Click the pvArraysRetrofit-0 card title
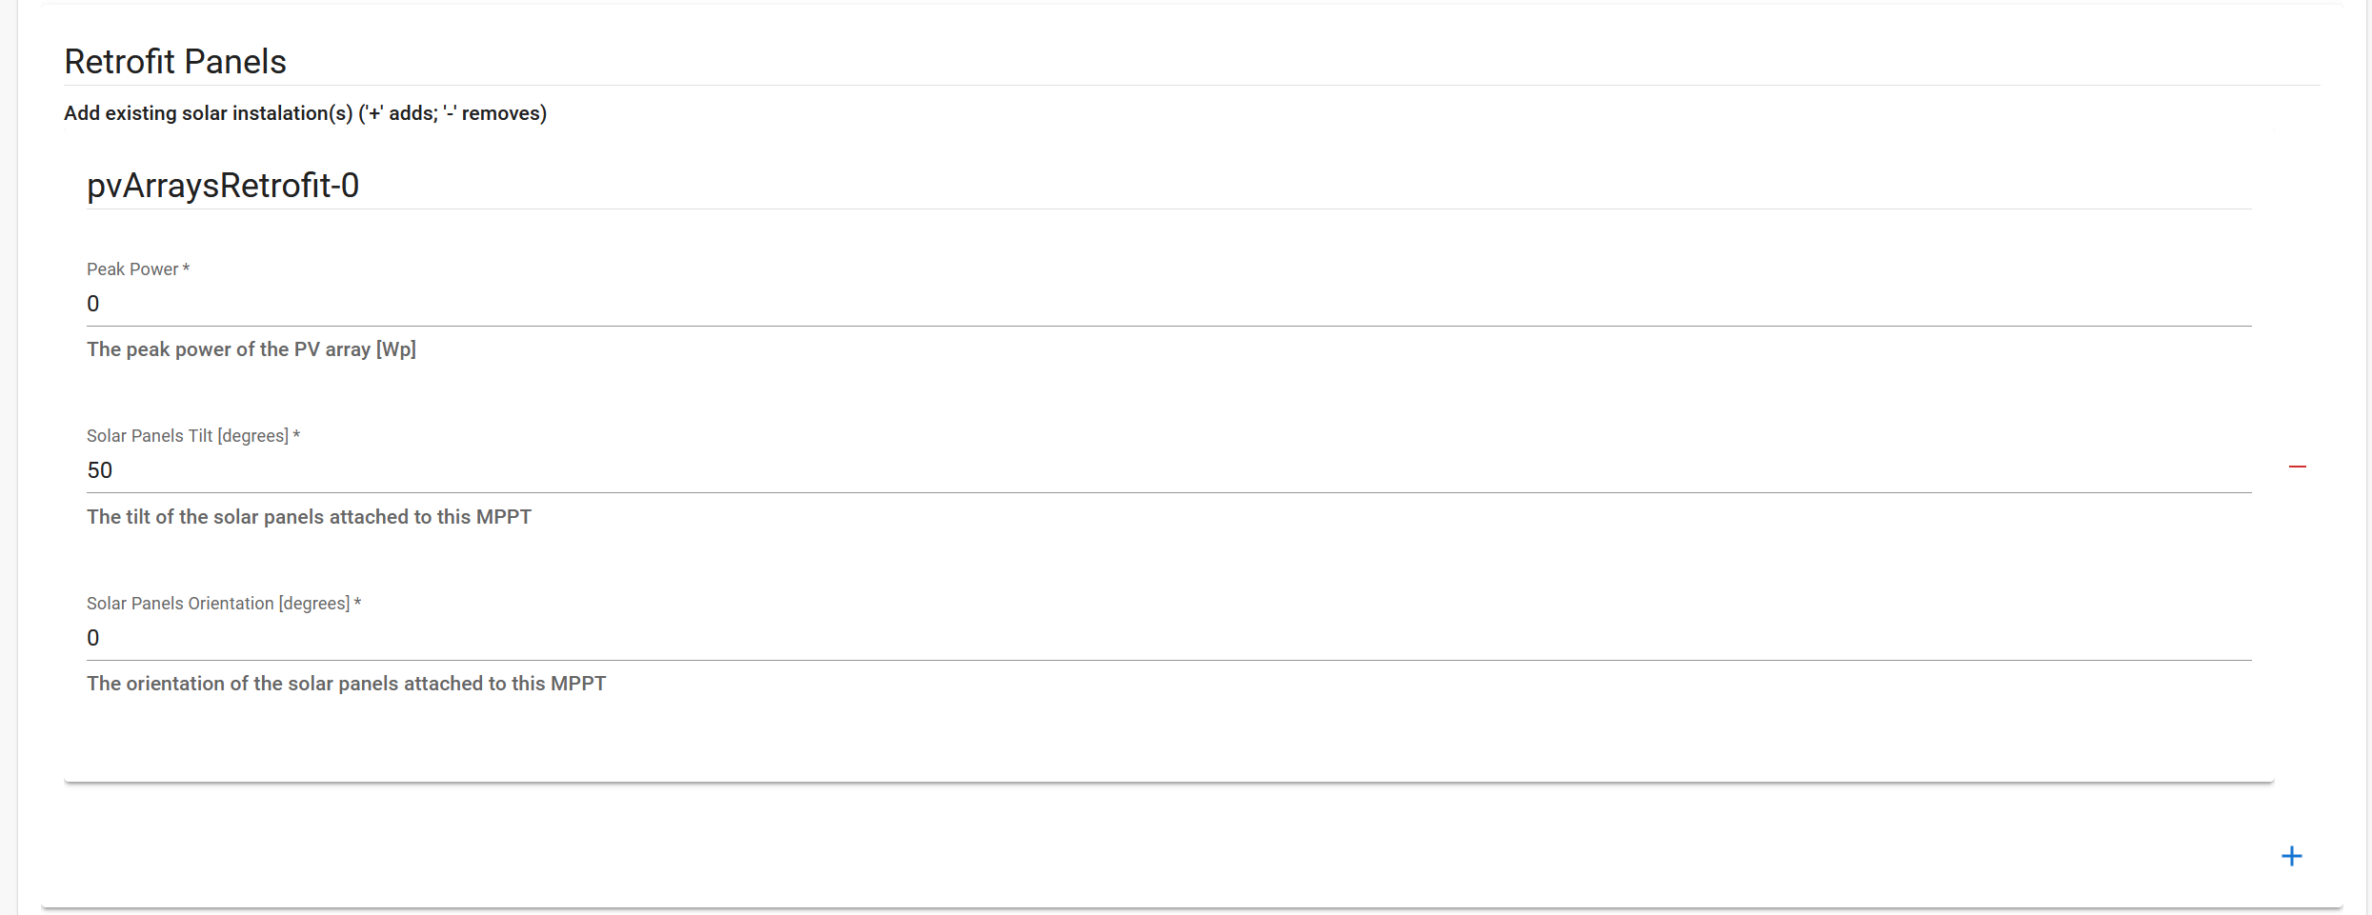Viewport: 2372px width, 915px height. [x=223, y=186]
